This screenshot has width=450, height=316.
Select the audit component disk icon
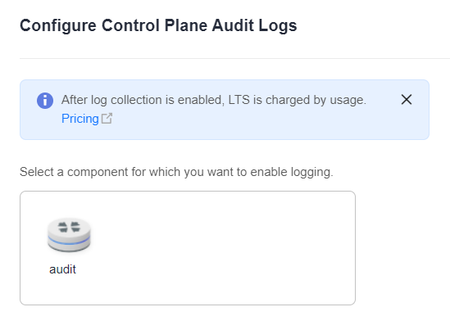[69, 235]
